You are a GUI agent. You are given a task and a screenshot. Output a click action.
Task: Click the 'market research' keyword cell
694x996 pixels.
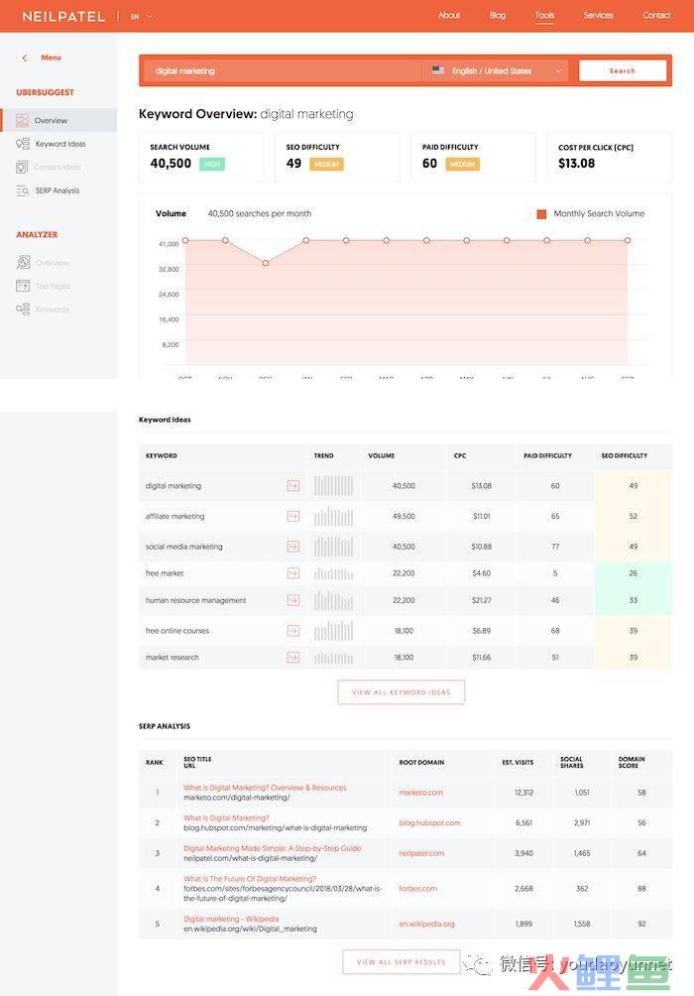click(x=173, y=658)
